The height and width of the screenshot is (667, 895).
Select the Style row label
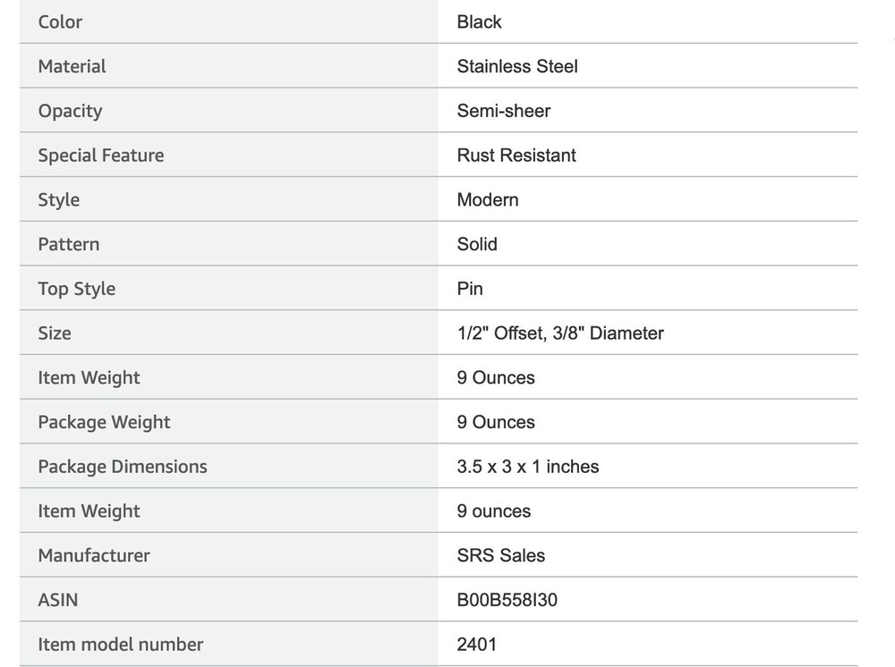point(59,199)
